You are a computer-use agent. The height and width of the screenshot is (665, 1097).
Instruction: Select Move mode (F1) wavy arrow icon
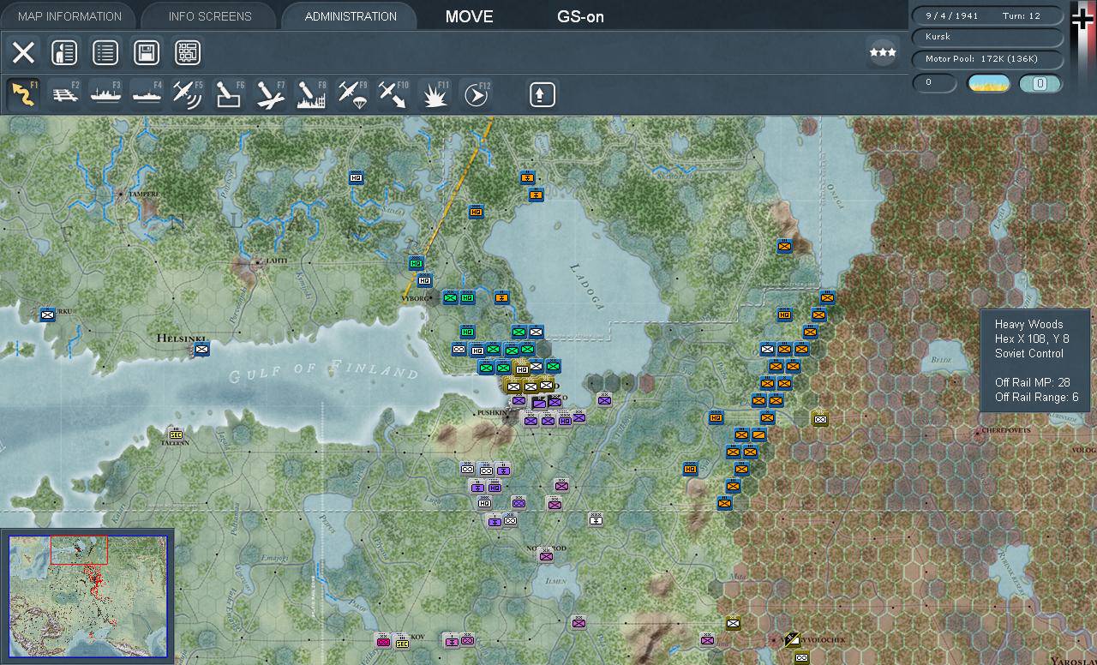click(x=23, y=94)
